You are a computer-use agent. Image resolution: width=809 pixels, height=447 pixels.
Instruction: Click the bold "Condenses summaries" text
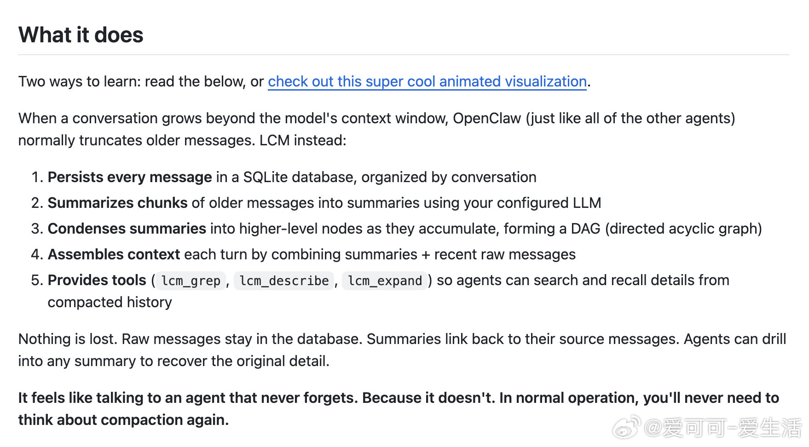[127, 229]
